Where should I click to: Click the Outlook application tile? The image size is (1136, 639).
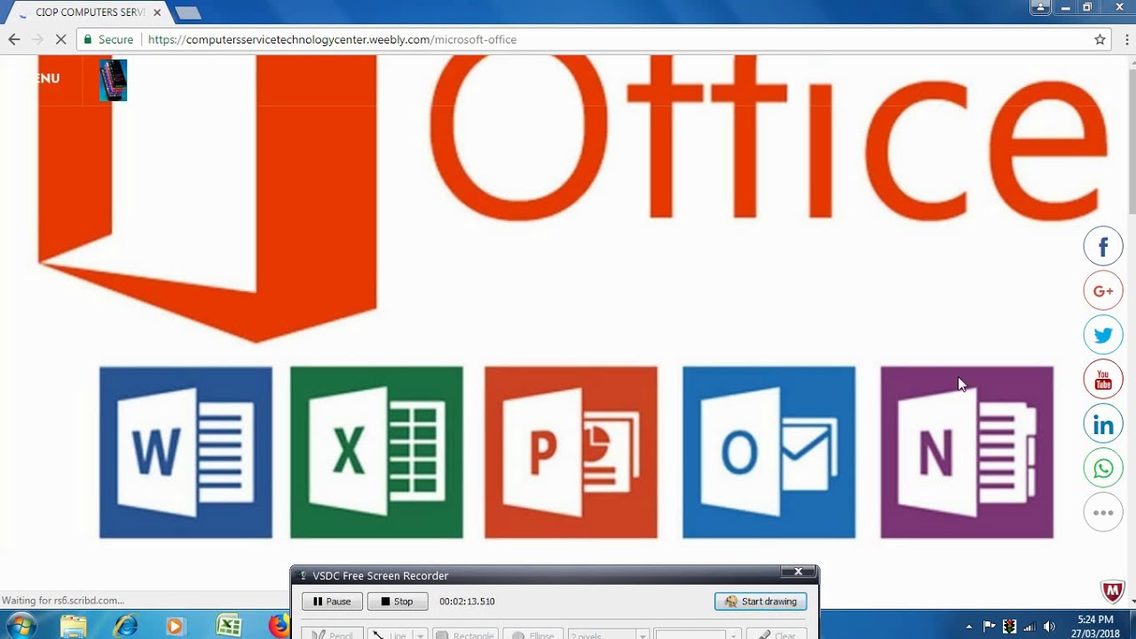pos(769,453)
